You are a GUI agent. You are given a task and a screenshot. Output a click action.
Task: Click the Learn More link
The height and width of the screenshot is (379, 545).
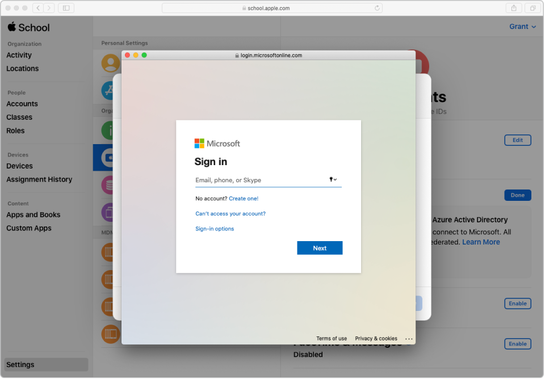point(482,242)
